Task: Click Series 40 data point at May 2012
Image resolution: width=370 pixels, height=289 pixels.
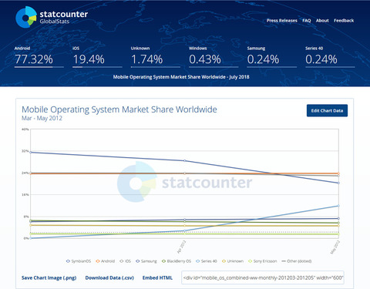Action: coord(338,206)
